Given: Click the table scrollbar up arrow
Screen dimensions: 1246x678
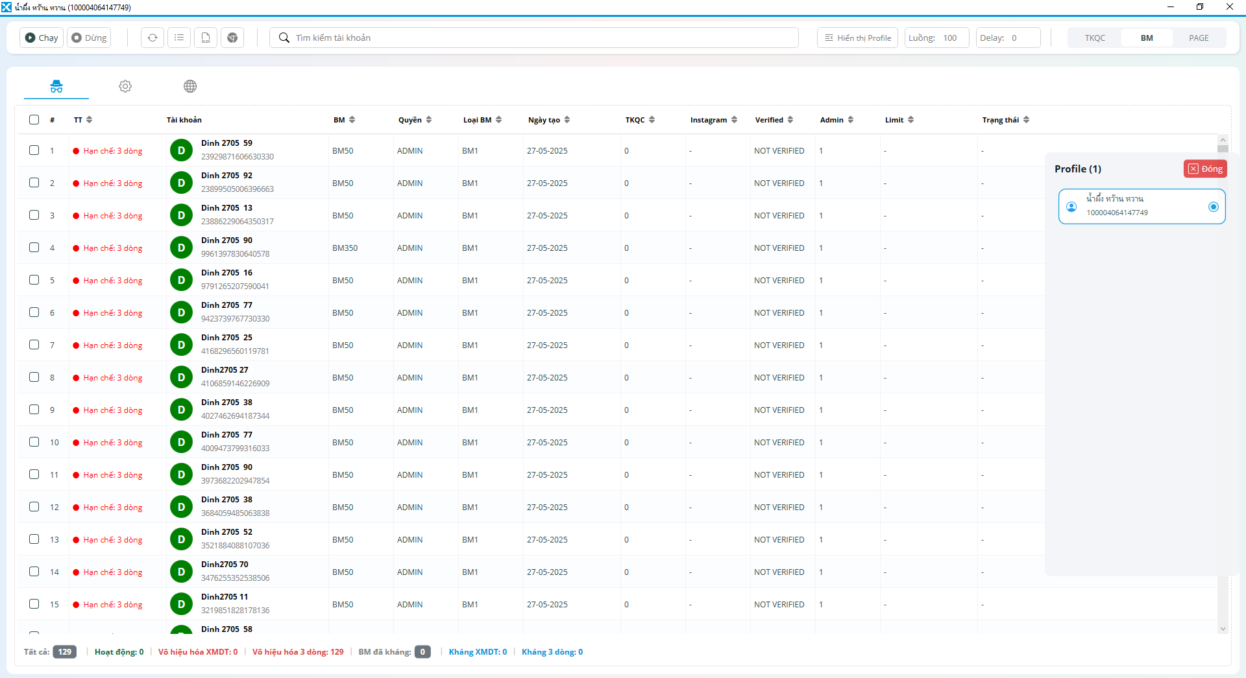Looking at the screenshot, I should tap(1223, 140).
